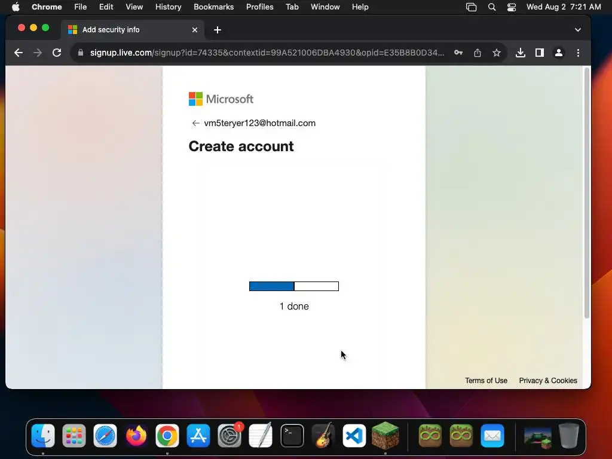The height and width of the screenshot is (459, 612).
Task: Open the Apple menu
Action: pyautogui.click(x=16, y=7)
